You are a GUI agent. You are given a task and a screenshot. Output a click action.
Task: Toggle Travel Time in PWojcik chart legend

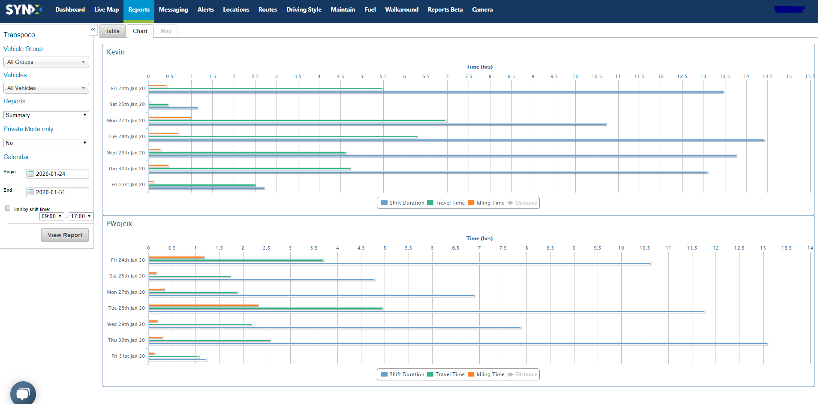pyautogui.click(x=446, y=374)
